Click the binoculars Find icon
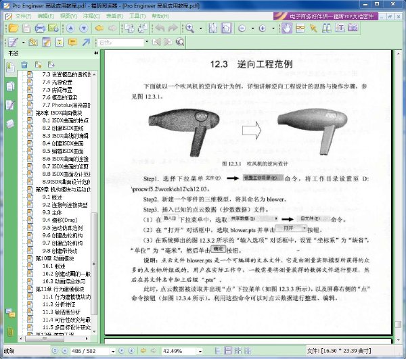Viewport: 406px width, 359px height. point(327,28)
